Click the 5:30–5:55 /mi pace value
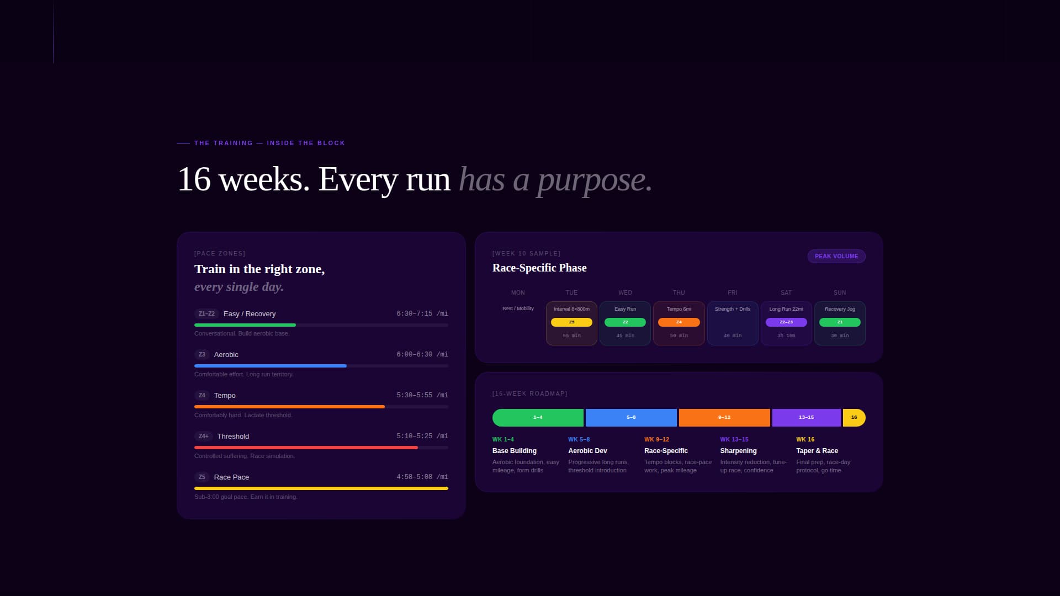Screen dimensions: 1060x596 coord(422,395)
